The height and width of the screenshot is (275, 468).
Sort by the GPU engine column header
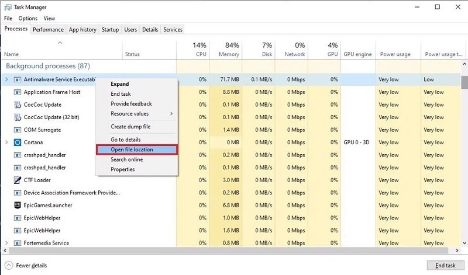(x=358, y=50)
